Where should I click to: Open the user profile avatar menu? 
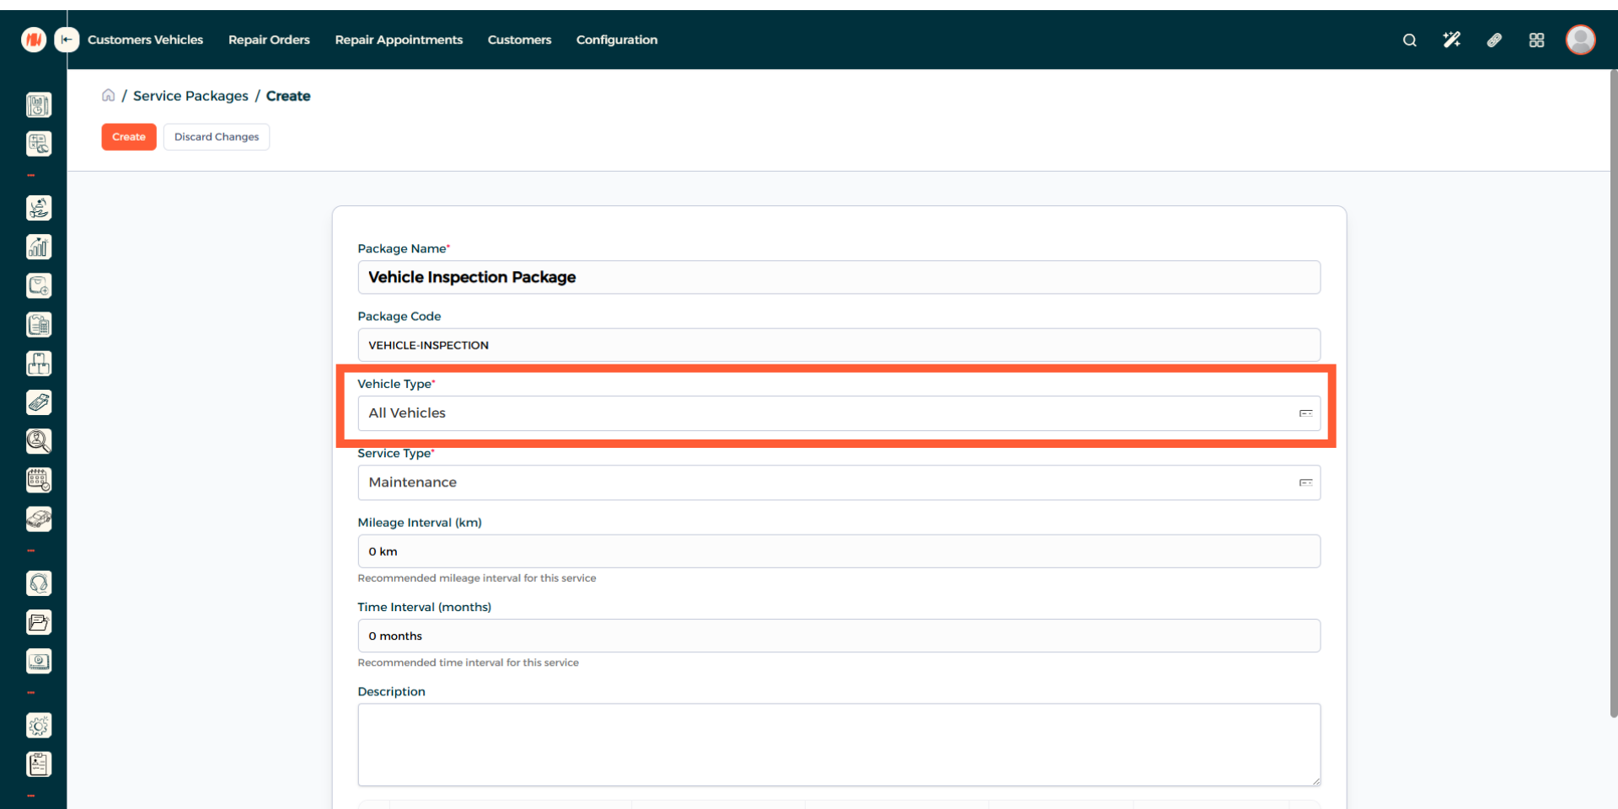1580,40
